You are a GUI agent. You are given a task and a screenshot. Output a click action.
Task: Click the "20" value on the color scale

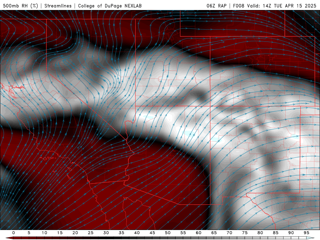[75, 233]
